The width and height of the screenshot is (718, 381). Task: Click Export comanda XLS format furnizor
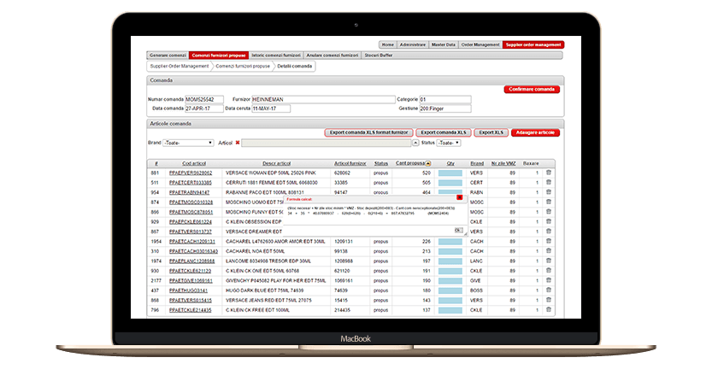[x=368, y=132]
